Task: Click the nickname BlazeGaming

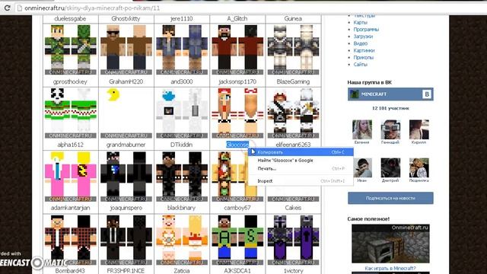Action: tap(293, 81)
